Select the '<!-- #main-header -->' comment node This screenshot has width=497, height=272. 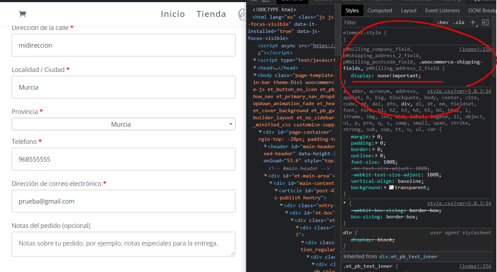tap(299, 168)
